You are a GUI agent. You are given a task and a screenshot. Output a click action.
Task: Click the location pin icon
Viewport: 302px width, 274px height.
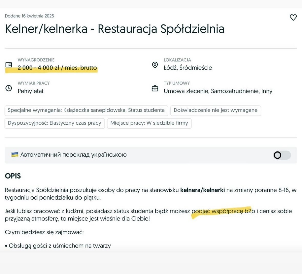(x=155, y=65)
